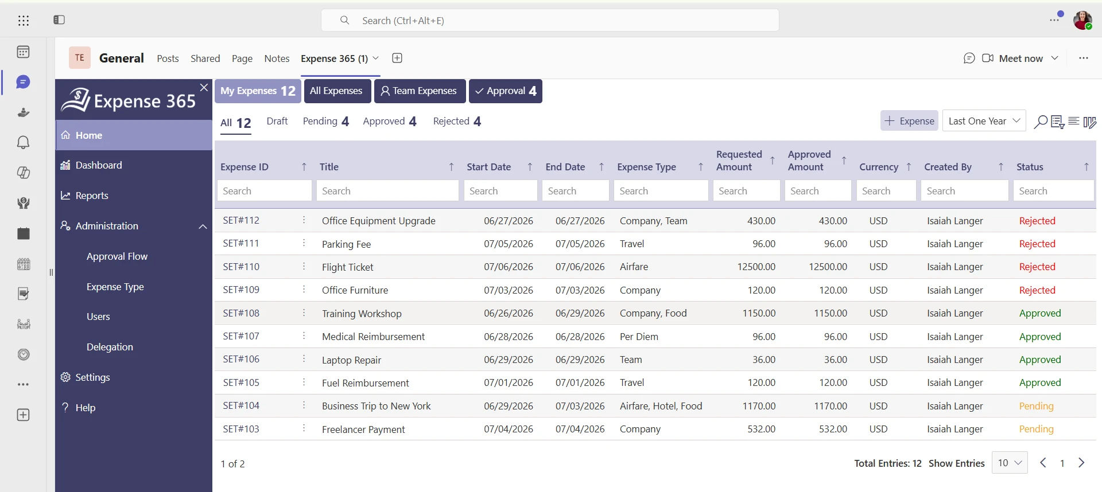Viewport: 1102px width, 492px height.
Task: Open the channel more options ellipsis
Action: (1083, 58)
